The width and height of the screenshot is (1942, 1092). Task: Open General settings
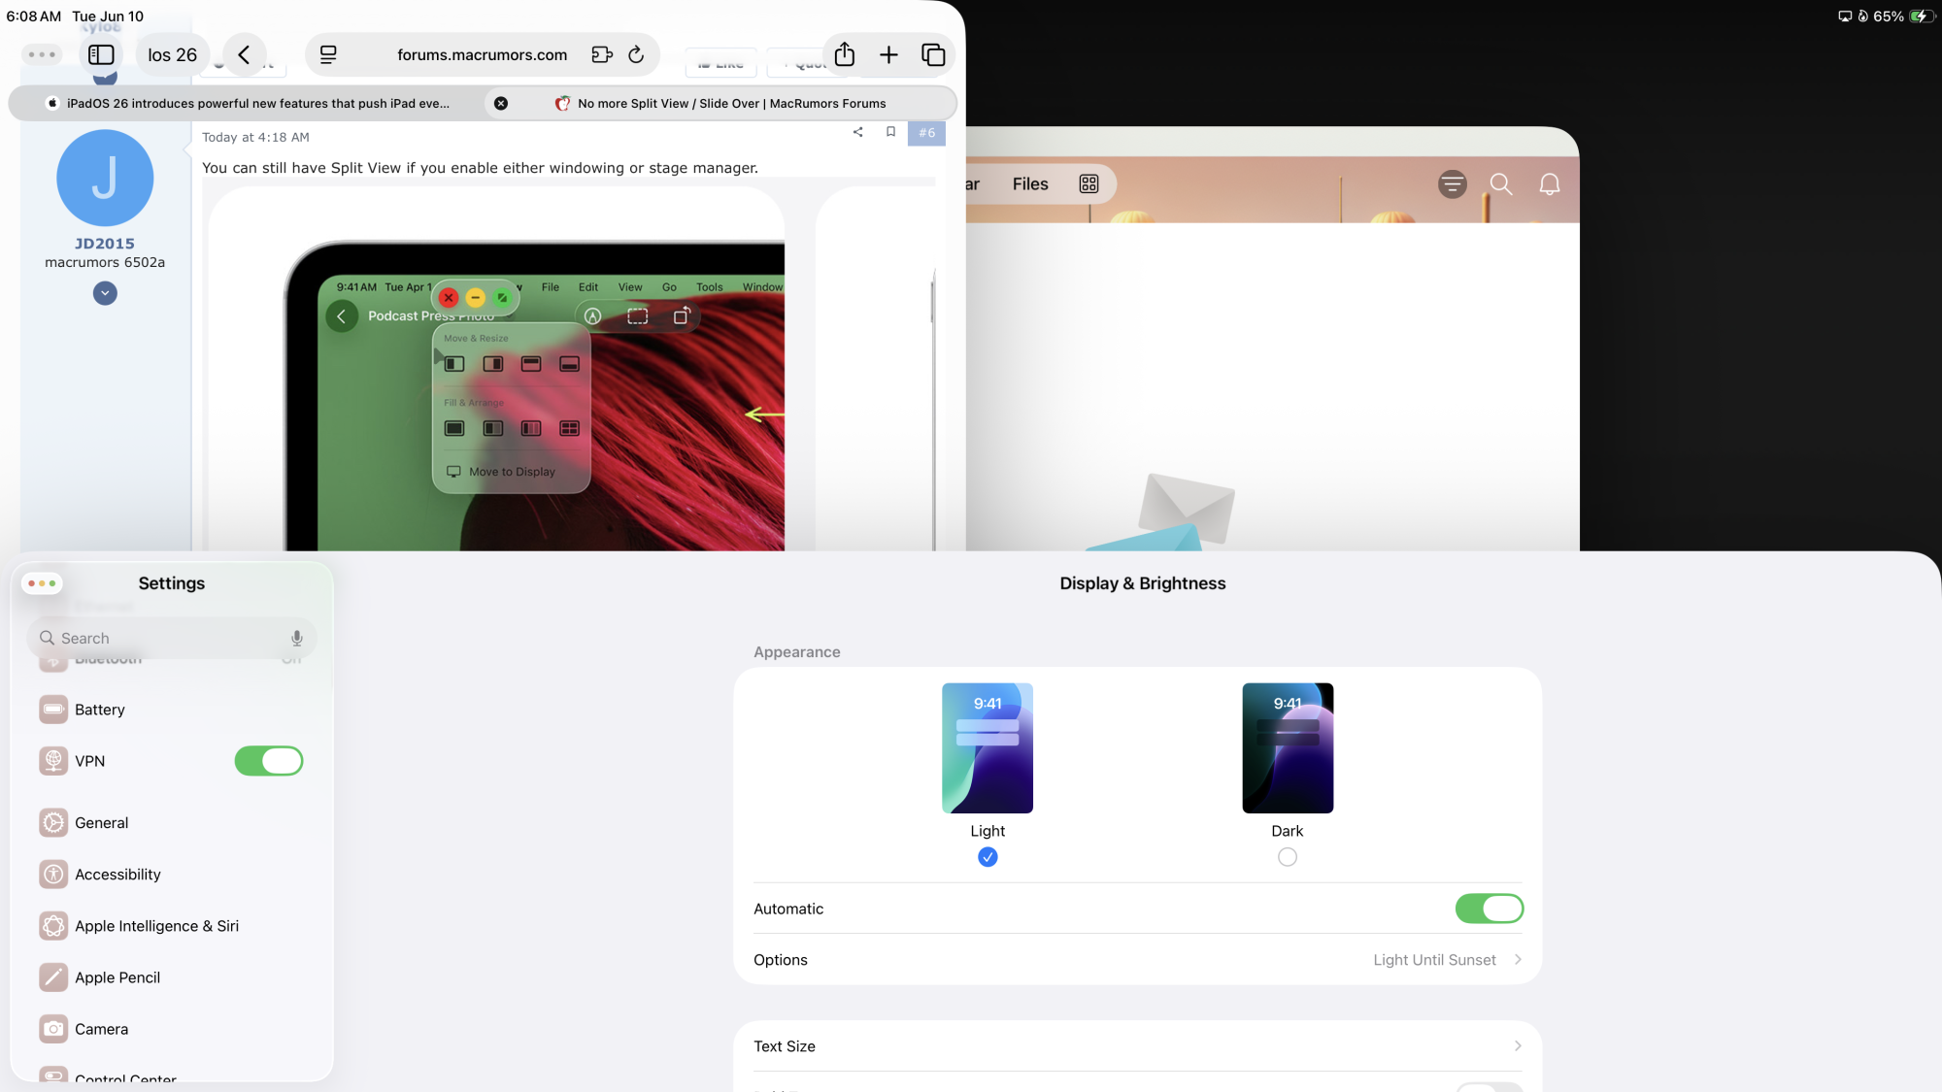[172, 823]
